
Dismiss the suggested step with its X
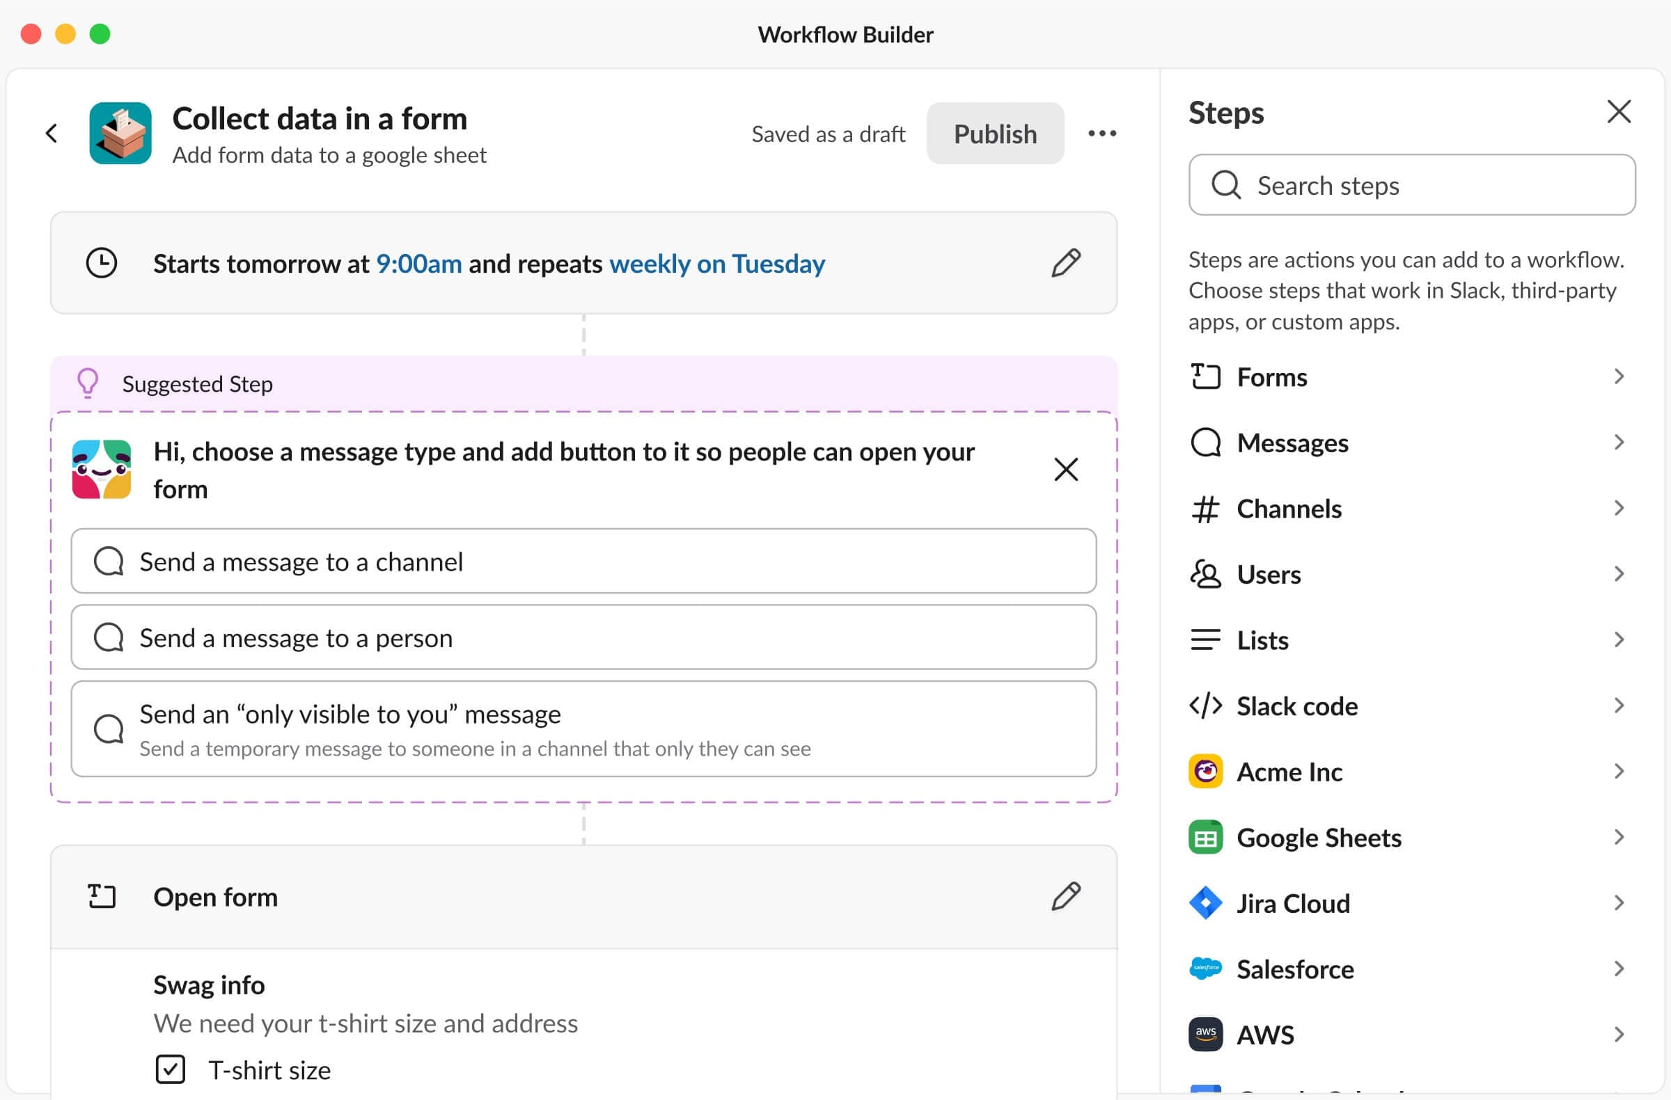1066,470
